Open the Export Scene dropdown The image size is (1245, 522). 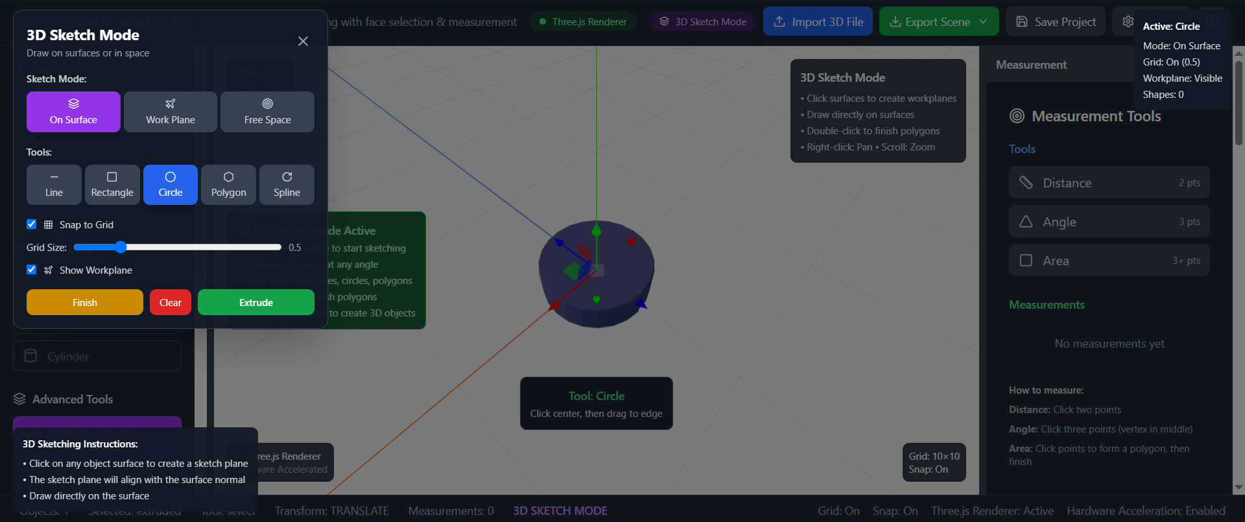(939, 21)
